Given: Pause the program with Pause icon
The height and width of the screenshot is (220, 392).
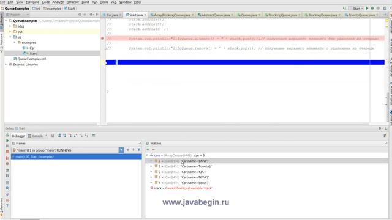Looking at the screenshot, I should (x=7, y=146).
